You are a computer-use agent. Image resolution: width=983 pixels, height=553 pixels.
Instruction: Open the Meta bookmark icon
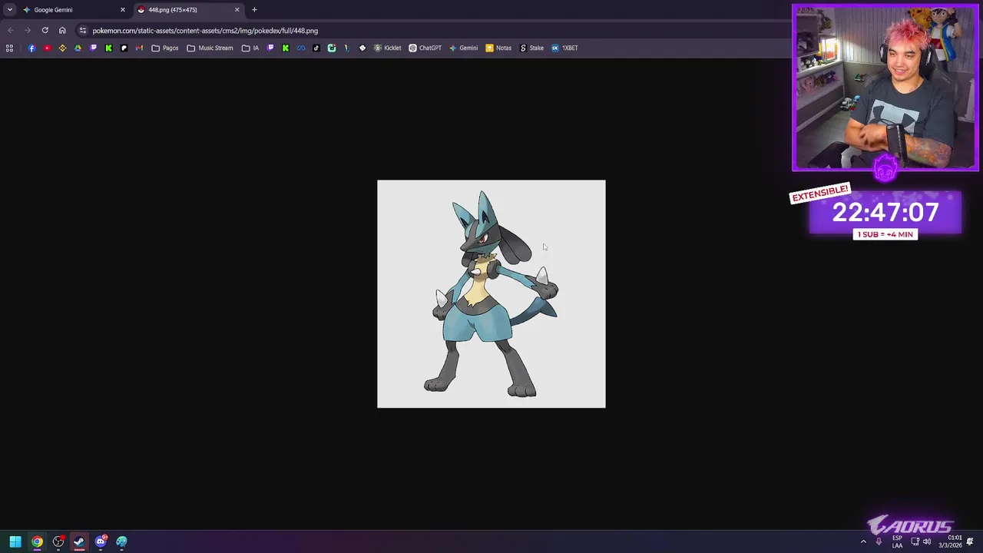click(x=301, y=48)
